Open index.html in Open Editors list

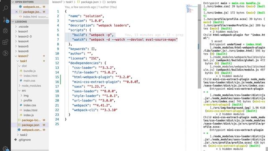[30, 17]
